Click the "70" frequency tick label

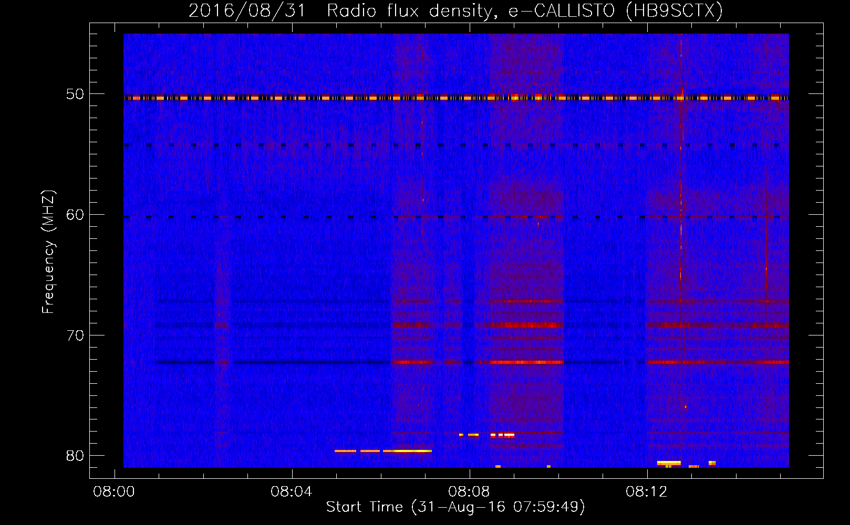coord(75,335)
